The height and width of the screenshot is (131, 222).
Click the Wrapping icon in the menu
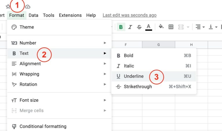(14, 74)
